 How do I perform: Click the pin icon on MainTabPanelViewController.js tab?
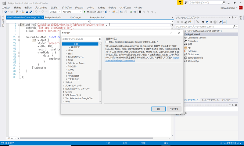click(x=39, y=17)
